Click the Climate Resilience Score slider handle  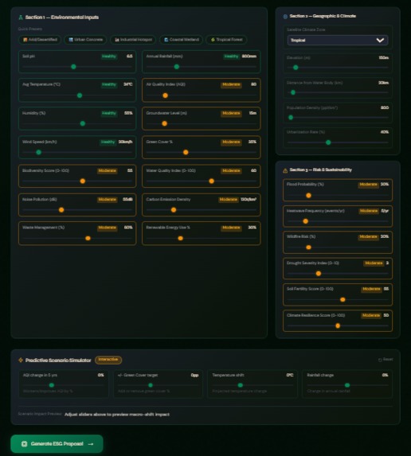pos(338,325)
